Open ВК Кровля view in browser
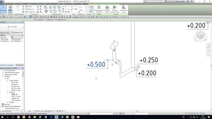The height and width of the screenshot is (119, 212). coord(15,84)
